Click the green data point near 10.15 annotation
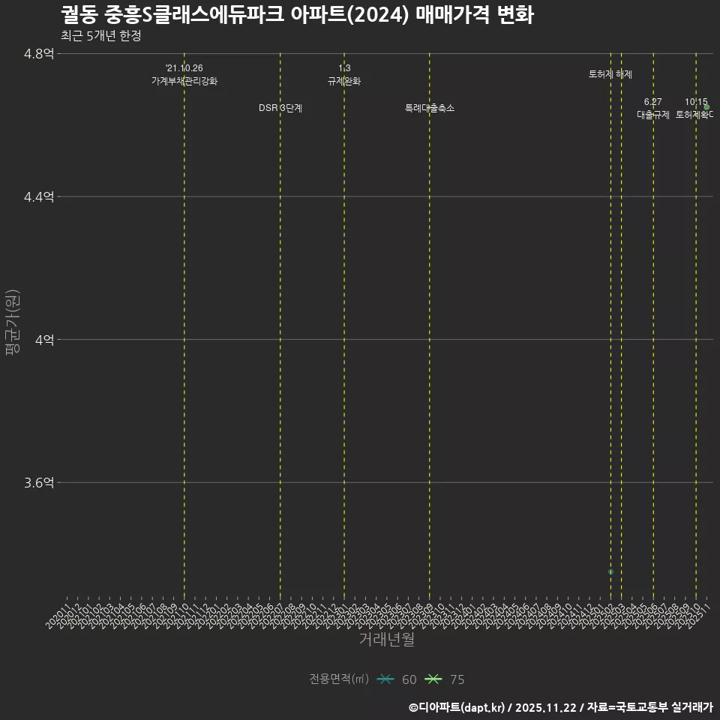This screenshot has height=720, width=720. [707, 106]
